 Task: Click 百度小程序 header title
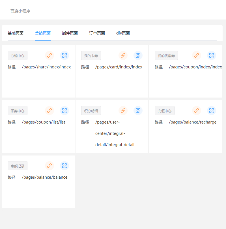click(20, 11)
